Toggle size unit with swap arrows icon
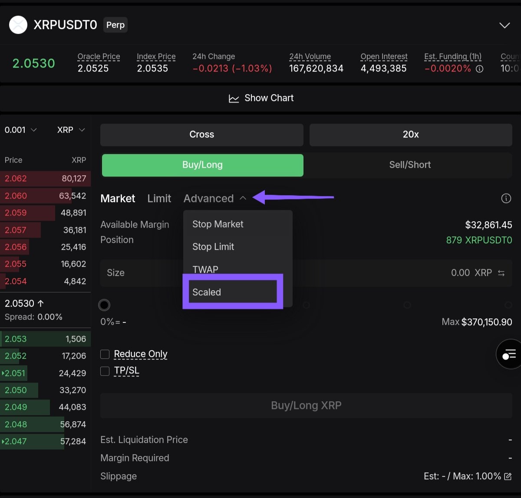 (501, 273)
